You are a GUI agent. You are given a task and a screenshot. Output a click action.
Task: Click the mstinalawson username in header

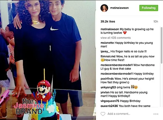pos(119,8)
